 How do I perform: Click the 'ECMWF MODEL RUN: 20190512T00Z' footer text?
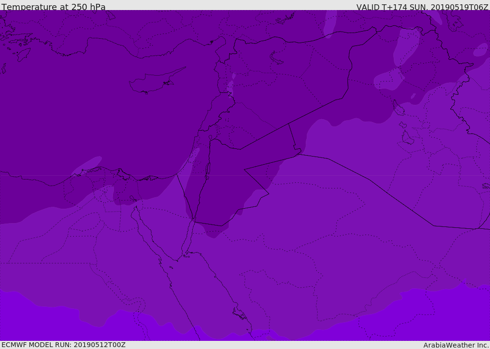click(x=64, y=345)
